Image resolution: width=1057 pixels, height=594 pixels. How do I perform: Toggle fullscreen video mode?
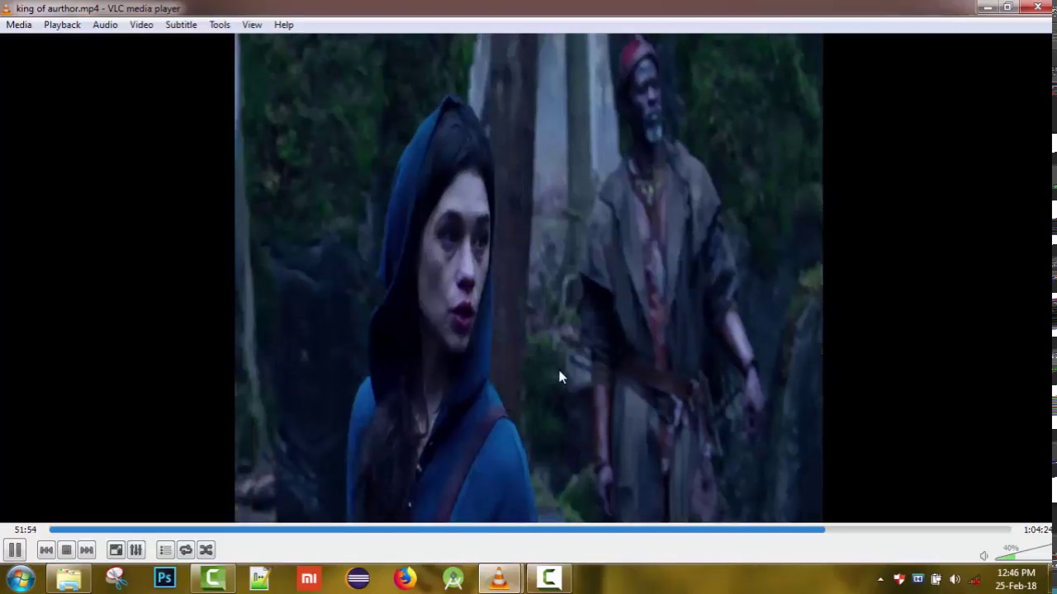click(x=116, y=550)
